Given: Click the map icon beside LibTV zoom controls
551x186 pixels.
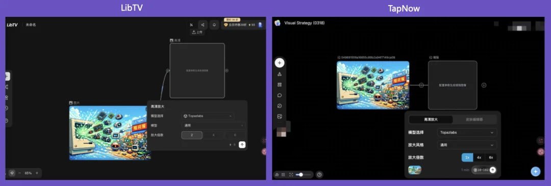Looking at the screenshot, I should [12, 173].
